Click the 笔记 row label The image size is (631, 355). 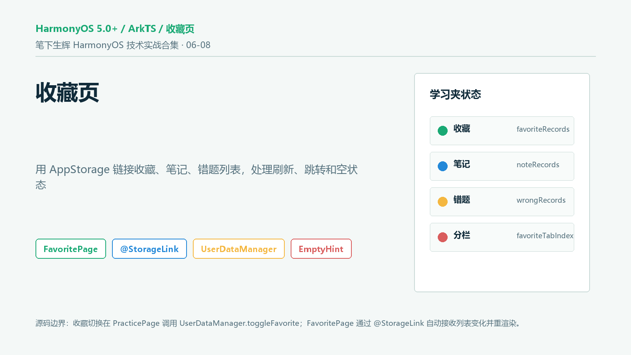[462, 164]
